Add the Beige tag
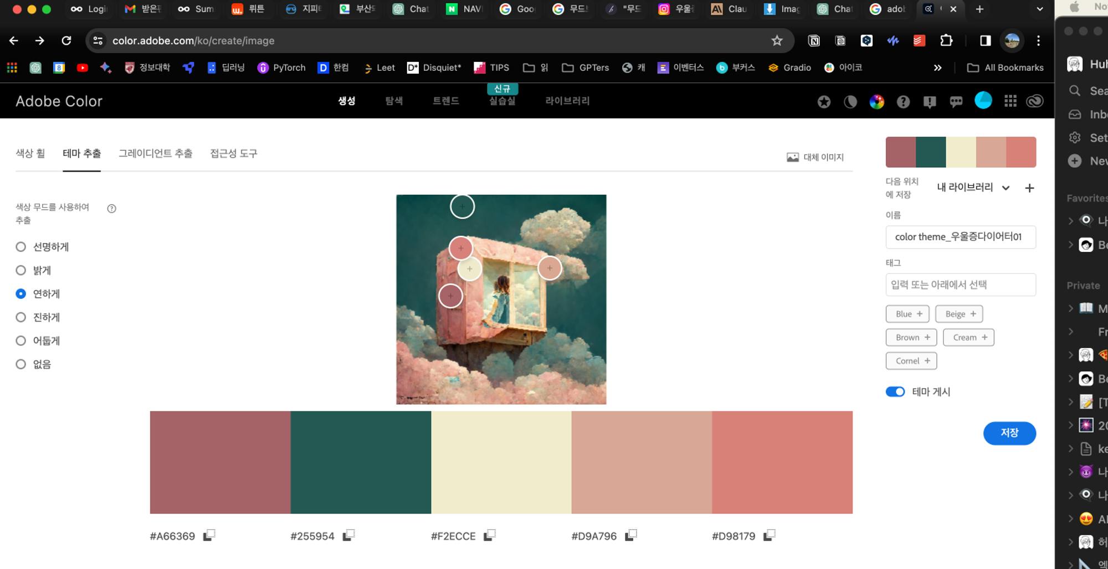Screen dimensions: 1108x569 [x=959, y=314]
